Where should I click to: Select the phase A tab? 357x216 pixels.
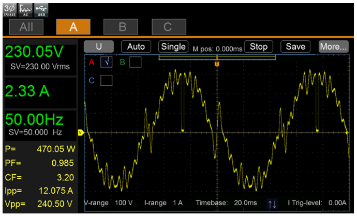73,27
